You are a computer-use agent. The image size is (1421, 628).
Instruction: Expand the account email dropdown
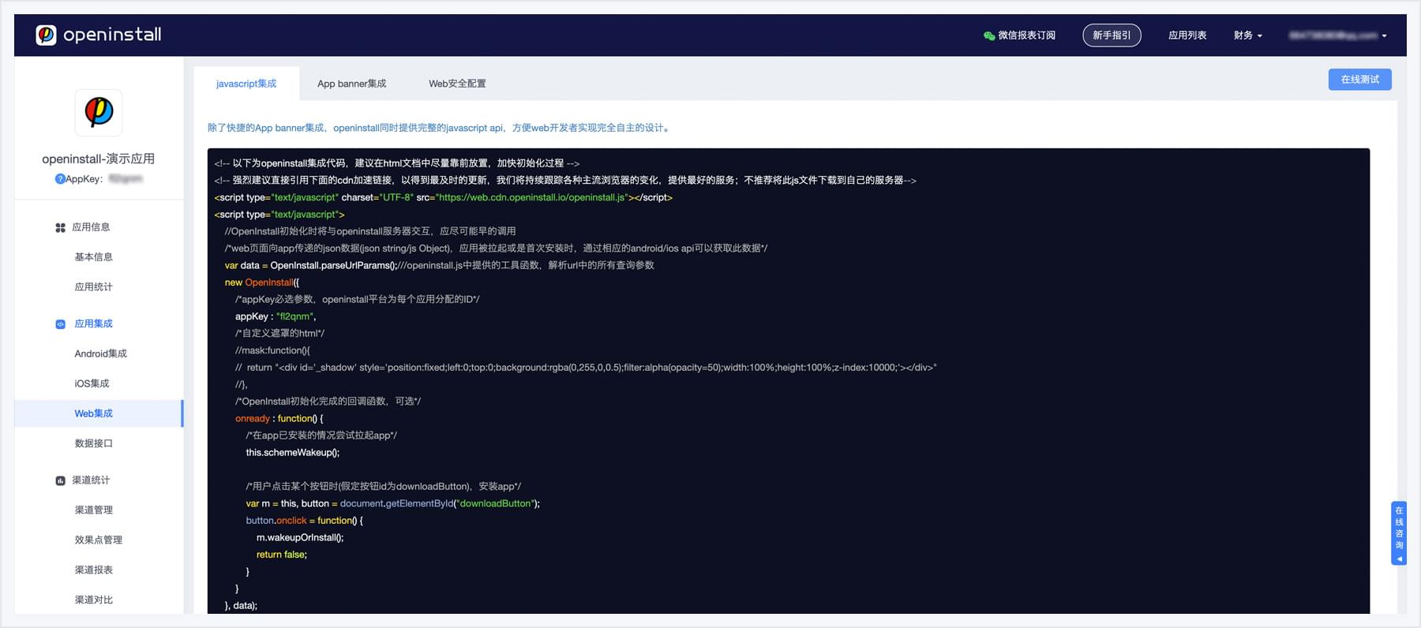click(1338, 36)
